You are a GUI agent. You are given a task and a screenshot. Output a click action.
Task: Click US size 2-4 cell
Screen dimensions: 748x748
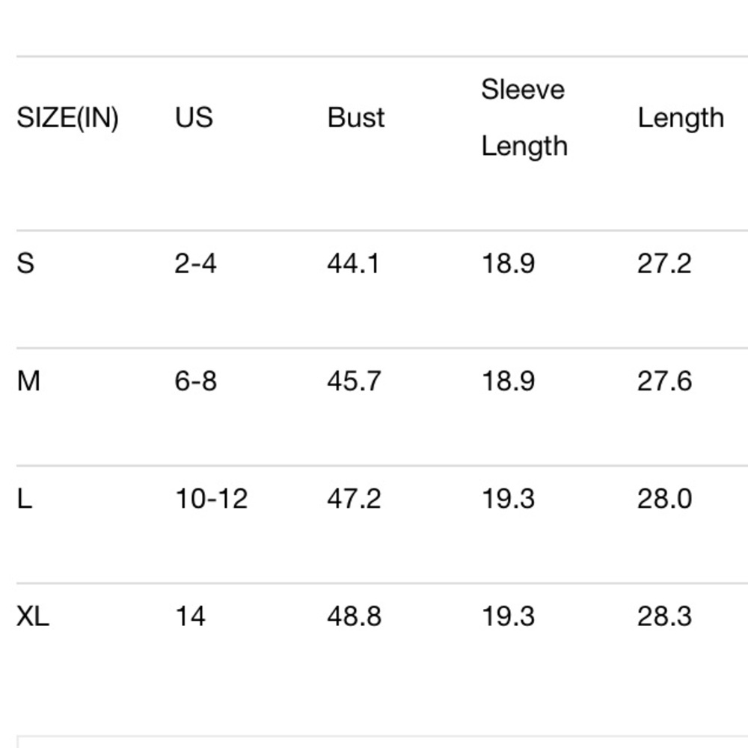pos(195,264)
